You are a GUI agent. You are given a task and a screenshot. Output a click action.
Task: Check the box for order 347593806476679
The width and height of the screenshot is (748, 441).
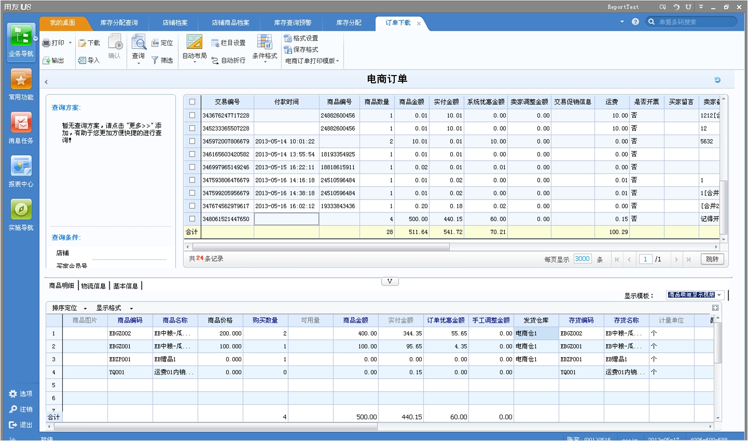tap(192, 180)
